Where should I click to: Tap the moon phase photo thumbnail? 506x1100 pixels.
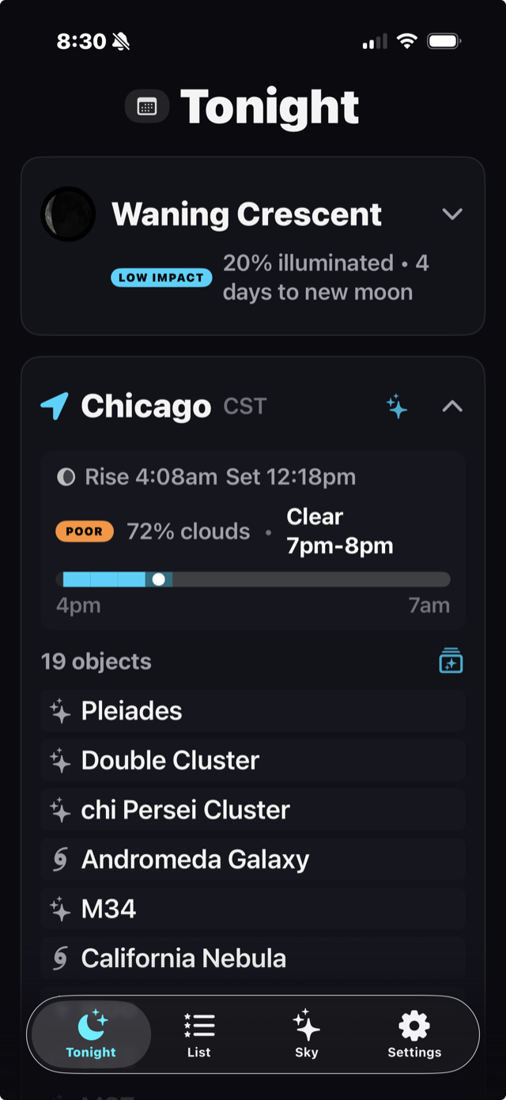69,214
